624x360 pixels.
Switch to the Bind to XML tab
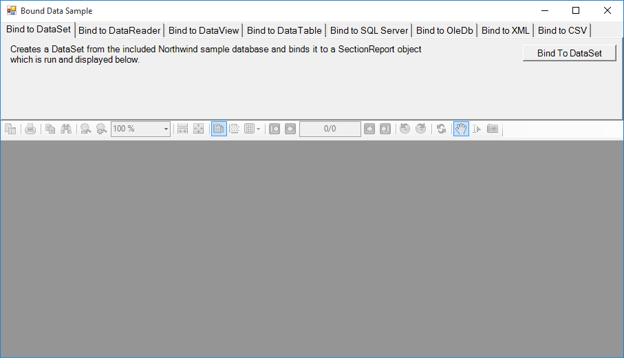tap(506, 31)
